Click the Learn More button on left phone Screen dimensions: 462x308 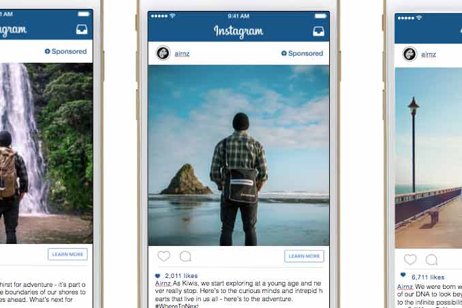point(67,254)
